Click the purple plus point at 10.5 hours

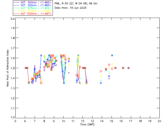coord(69,73)
